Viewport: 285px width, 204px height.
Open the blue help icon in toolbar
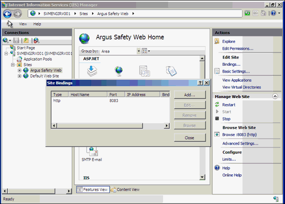click(x=274, y=13)
